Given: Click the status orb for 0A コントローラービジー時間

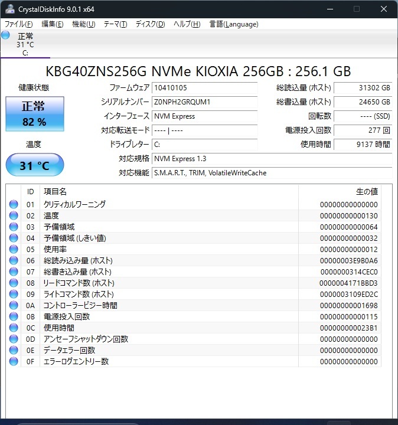Looking at the screenshot, I should click(14, 306).
